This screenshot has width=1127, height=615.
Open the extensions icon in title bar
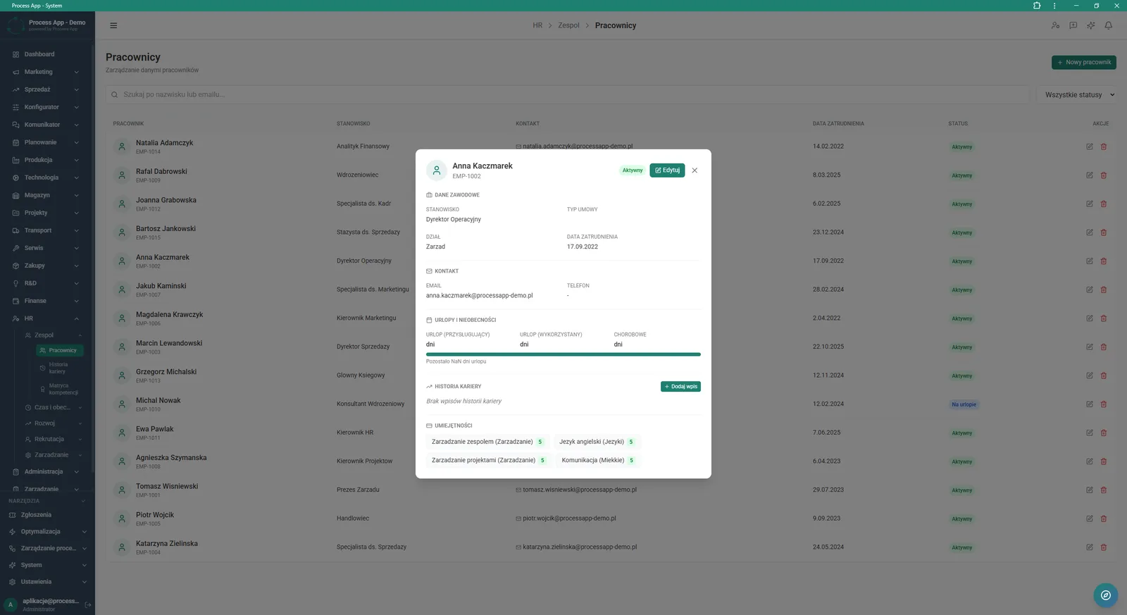[x=1037, y=6]
